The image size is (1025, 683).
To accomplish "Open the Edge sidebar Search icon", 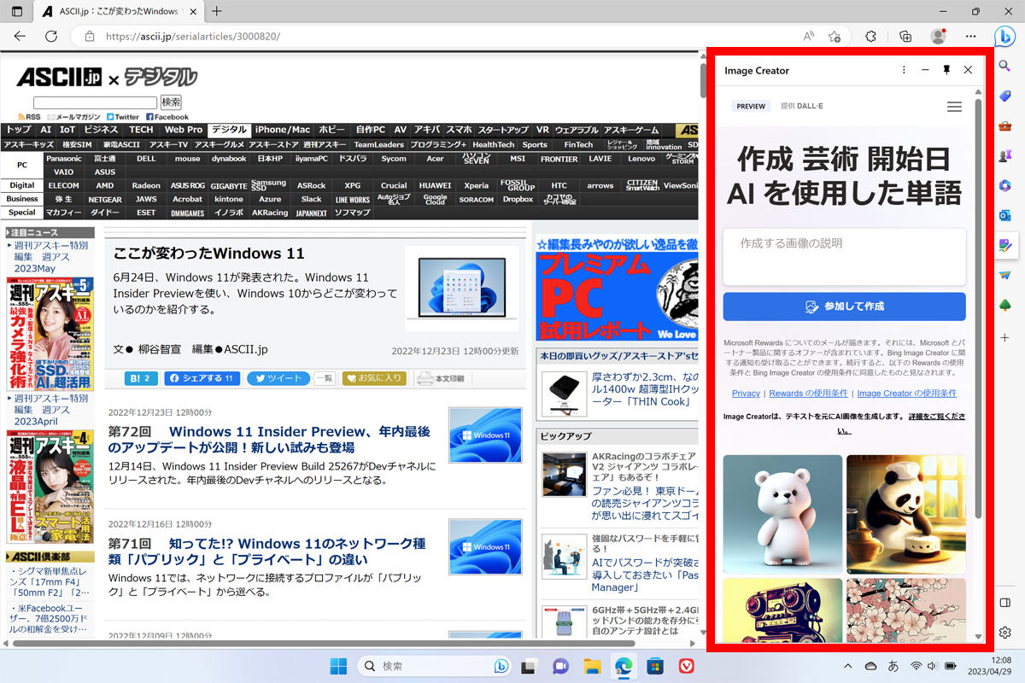I will click(x=1004, y=66).
